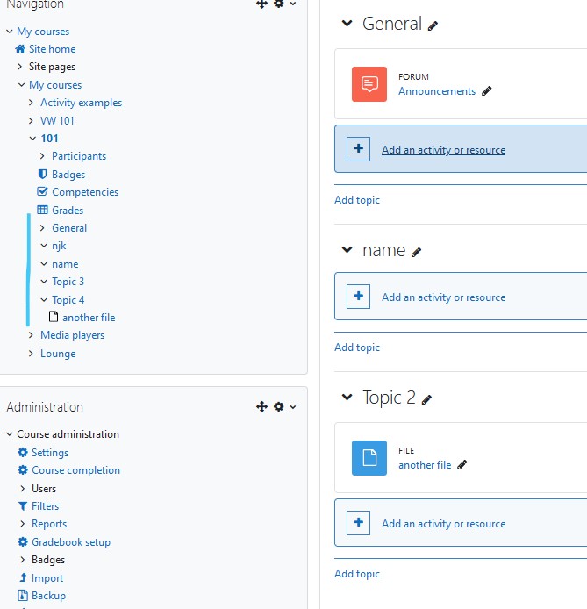Click the blue File activity icon
The height and width of the screenshot is (609, 587).
pyautogui.click(x=369, y=457)
